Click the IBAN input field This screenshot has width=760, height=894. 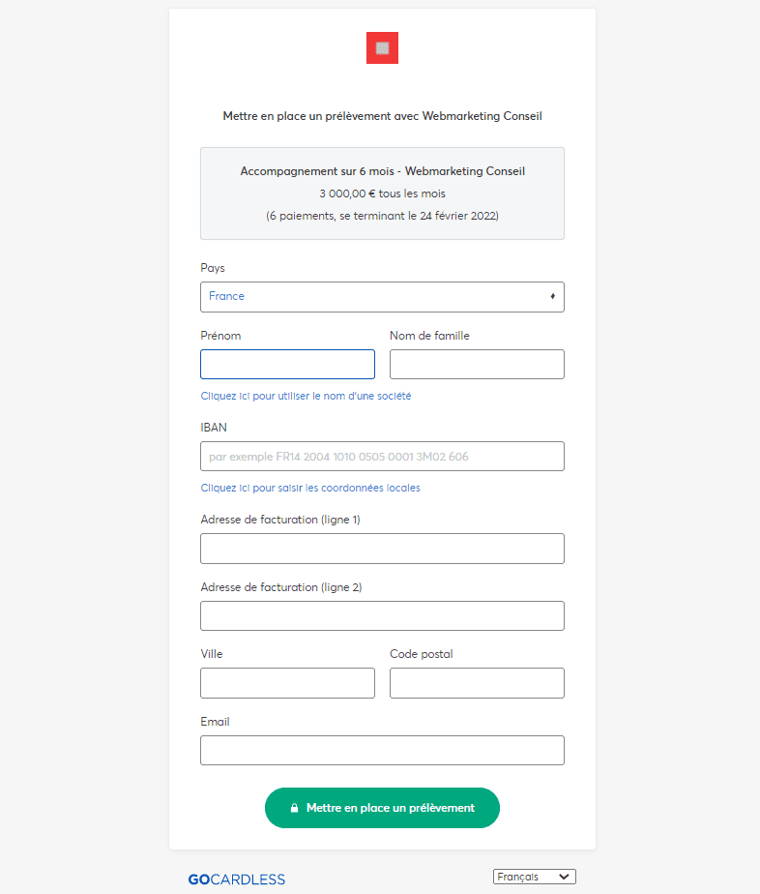pos(382,456)
